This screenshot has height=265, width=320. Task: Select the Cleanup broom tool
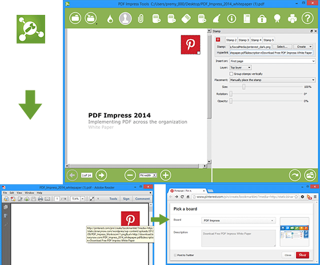[217, 19]
